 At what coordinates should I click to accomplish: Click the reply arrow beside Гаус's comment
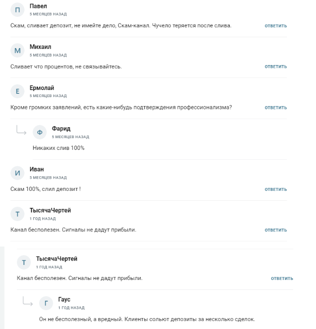(x=27, y=302)
